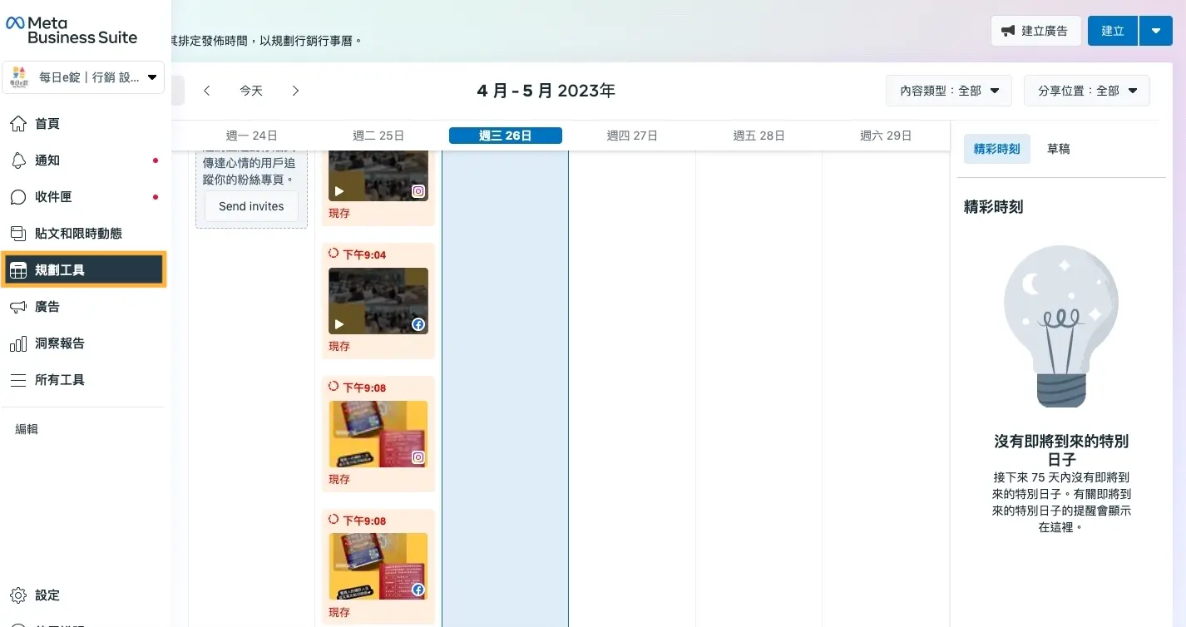This screenshot has height=627, width=1186.
Task: Select the Planner calendar grid icon
Action: tap(18, 270)
